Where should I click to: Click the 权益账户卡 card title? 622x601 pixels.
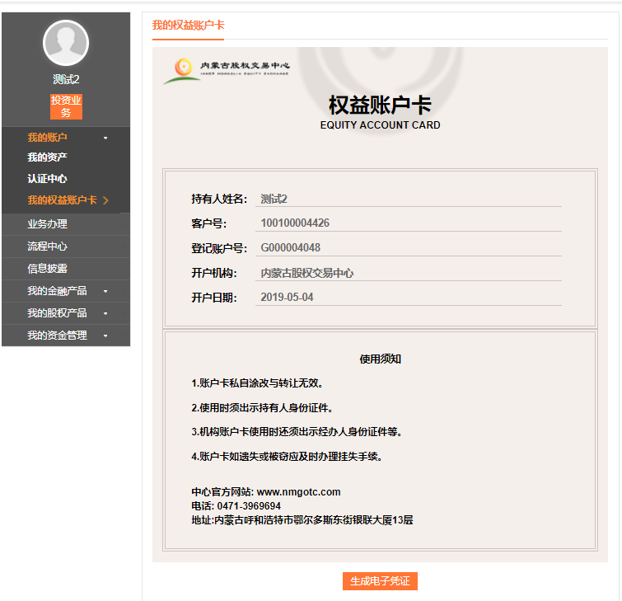(380, 105)
